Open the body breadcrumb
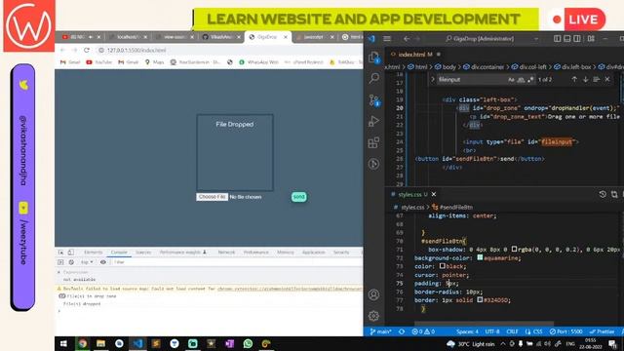The height and width of the screenshot is (351, 624). click(x=446, y=67)
